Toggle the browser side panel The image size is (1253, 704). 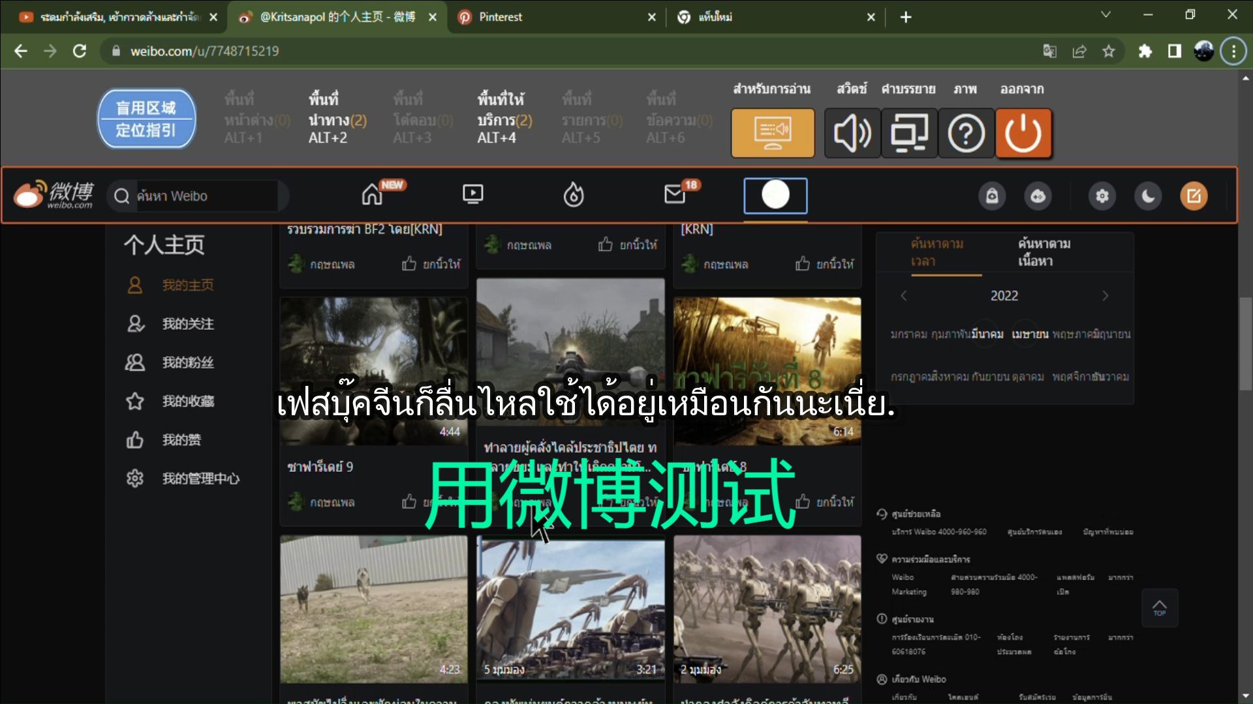pyautogui.click(x=1174, y=51)
